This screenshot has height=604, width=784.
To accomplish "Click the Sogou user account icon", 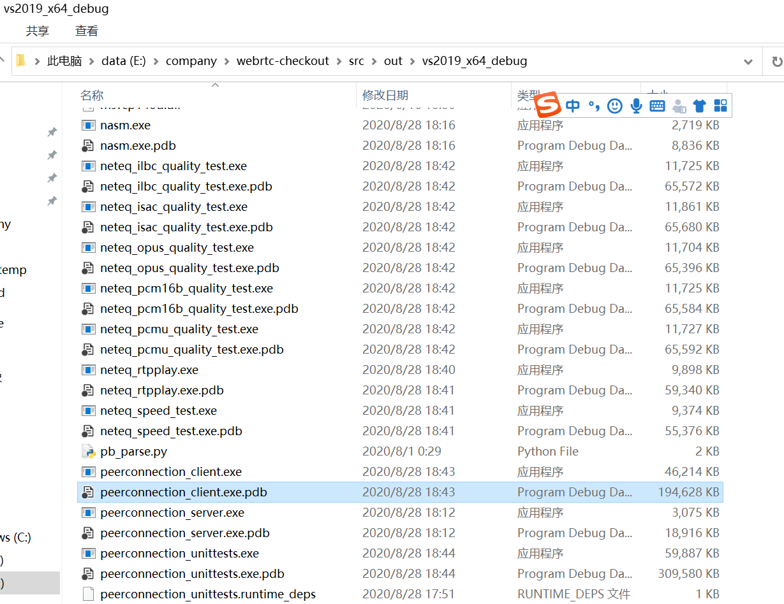I will 679,106.
